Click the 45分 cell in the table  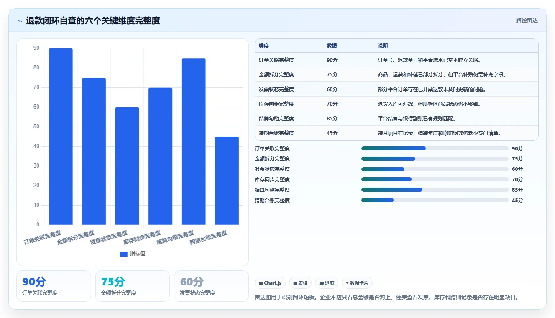click(332, 133)
